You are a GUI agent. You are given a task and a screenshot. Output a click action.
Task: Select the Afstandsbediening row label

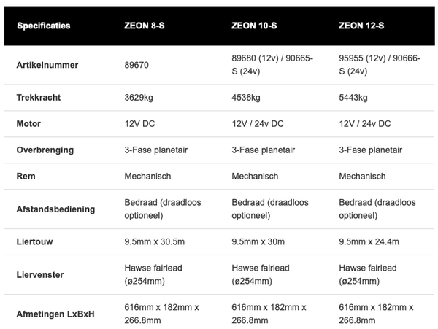[55, 209]
